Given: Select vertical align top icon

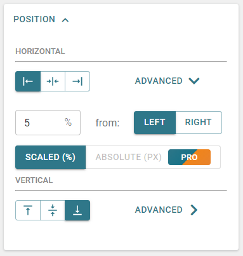Looking at the screenshot, I should [28, 210].
